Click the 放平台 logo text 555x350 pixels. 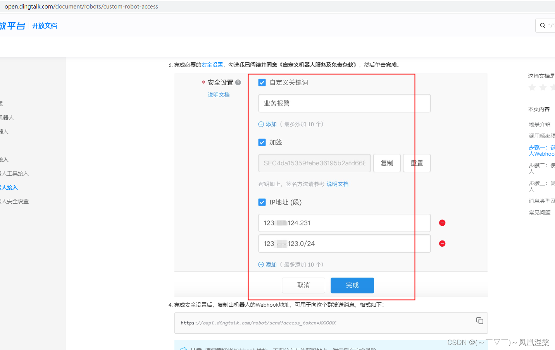pyautogui.click(x=12, y=26)
